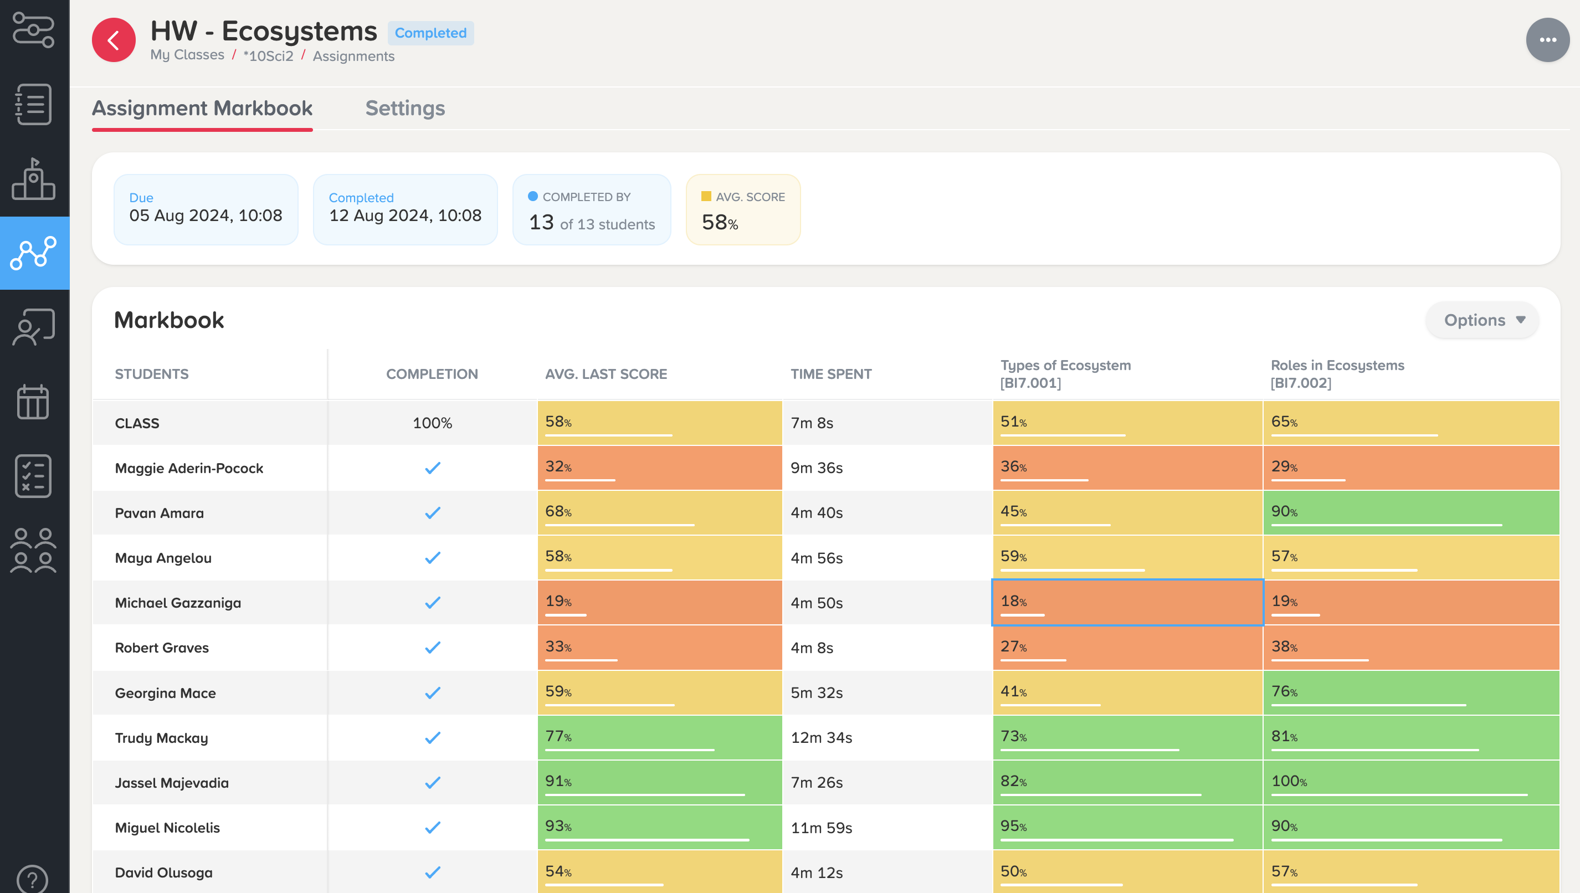Switch to the Settings tab
1580x893 pixels.
tap(405, 109)
